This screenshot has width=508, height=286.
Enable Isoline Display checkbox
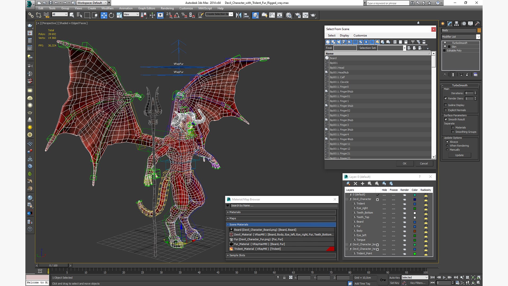tap(446, 105)
